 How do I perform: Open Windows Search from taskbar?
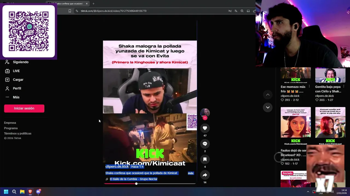pyautogui.click(x=14, y=192)
